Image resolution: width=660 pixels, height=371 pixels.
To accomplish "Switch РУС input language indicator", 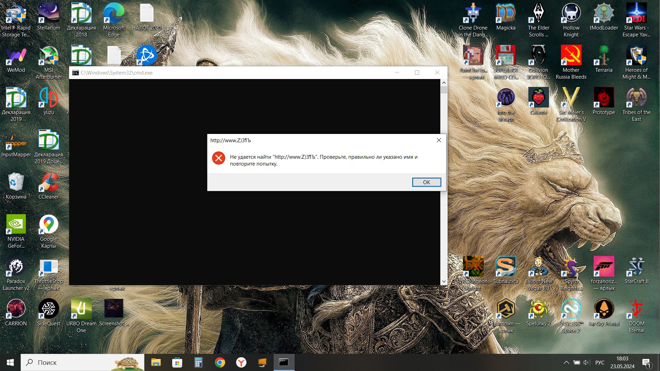I will (600, 362).
